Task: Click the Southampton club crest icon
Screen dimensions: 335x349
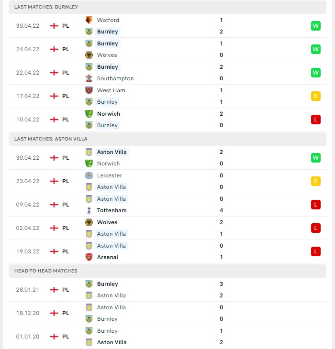Action: 89,78
